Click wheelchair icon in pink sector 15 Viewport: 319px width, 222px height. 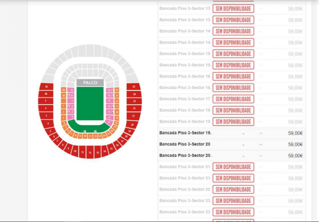coord(112,112)
